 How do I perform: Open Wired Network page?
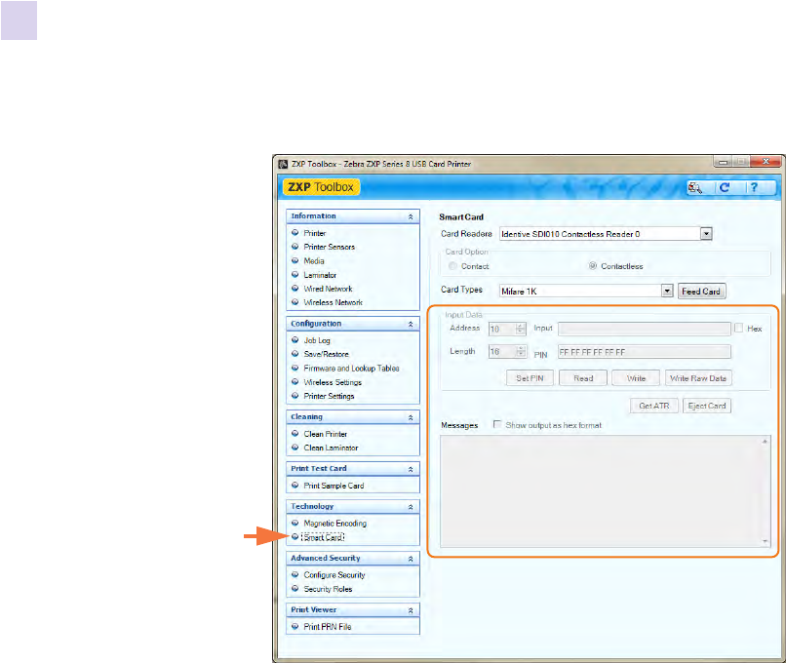[x=328, y=289]
